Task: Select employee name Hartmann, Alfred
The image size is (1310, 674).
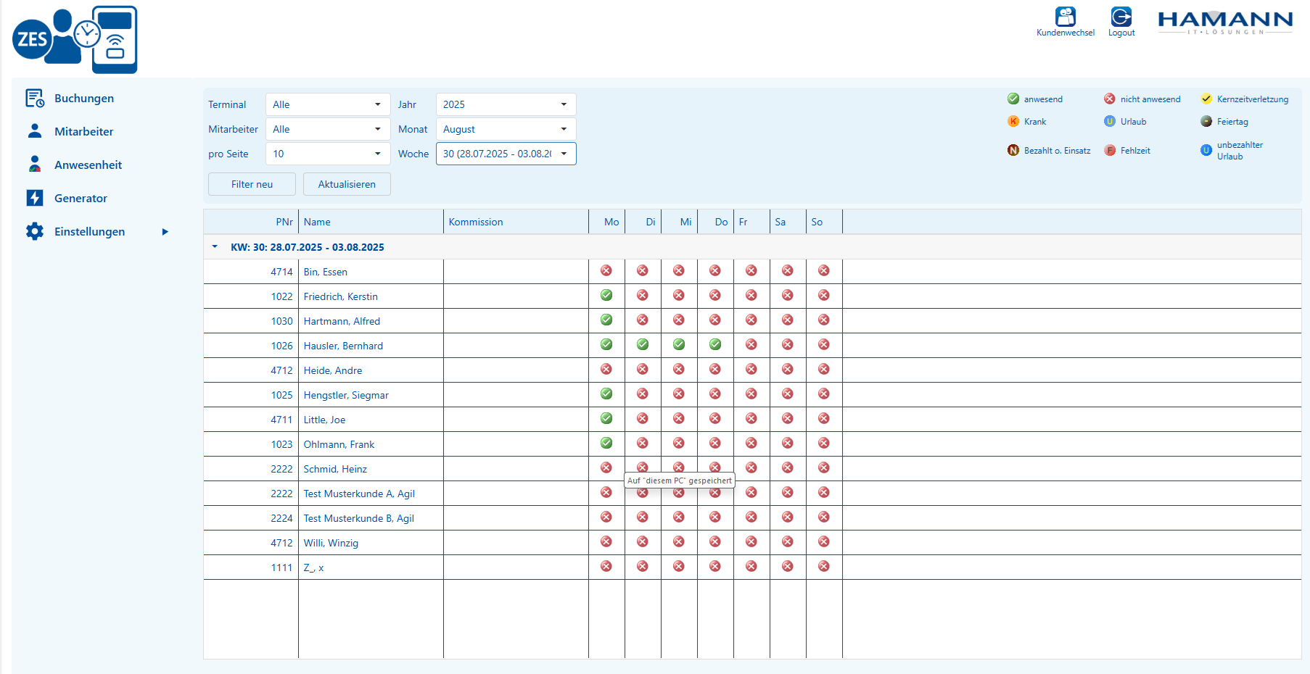Action: tap(342, 321)
